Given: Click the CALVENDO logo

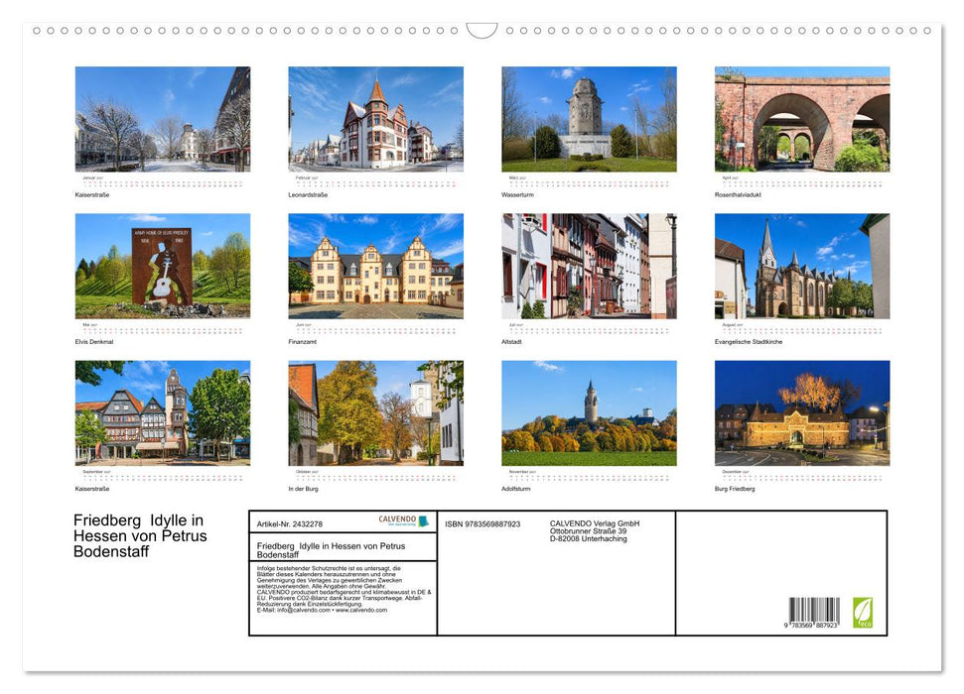Looking at the screenshot, I should (403, 520).
